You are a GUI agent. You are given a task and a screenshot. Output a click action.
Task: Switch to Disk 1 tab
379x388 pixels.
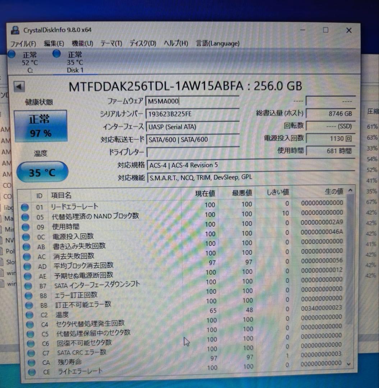click(x=75, y=62)
